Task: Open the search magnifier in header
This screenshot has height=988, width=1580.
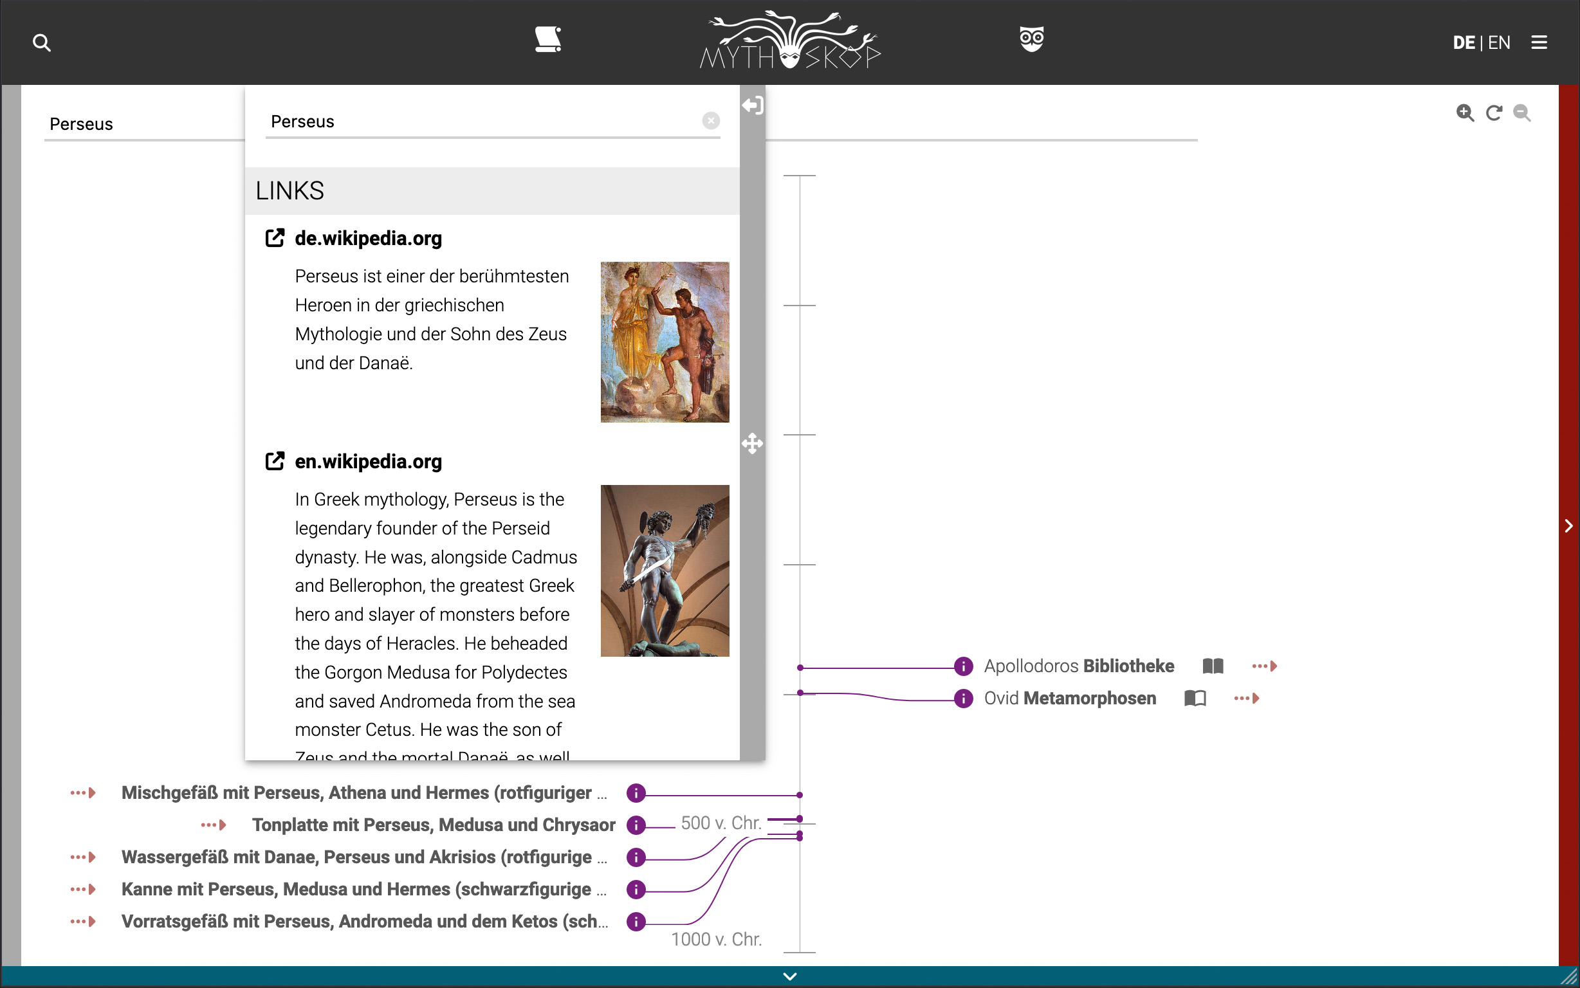Action: (42, 42)
